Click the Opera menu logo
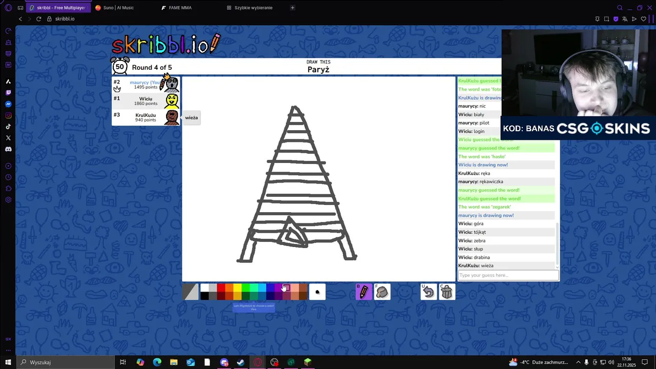Viewport: 656px width, 369px height. [x=8, y=8]
